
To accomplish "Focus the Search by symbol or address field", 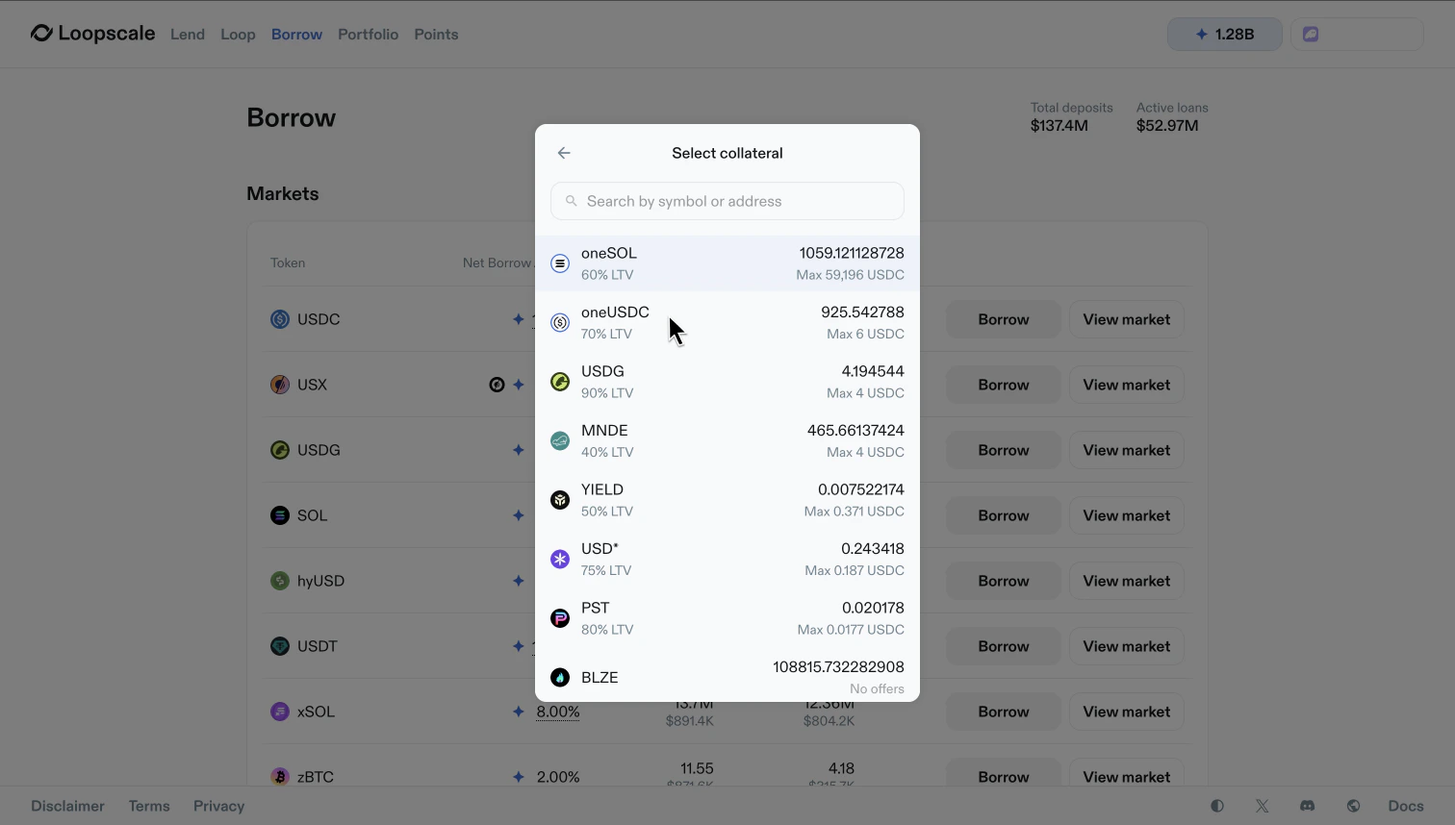I will click(x=727, y=201).
